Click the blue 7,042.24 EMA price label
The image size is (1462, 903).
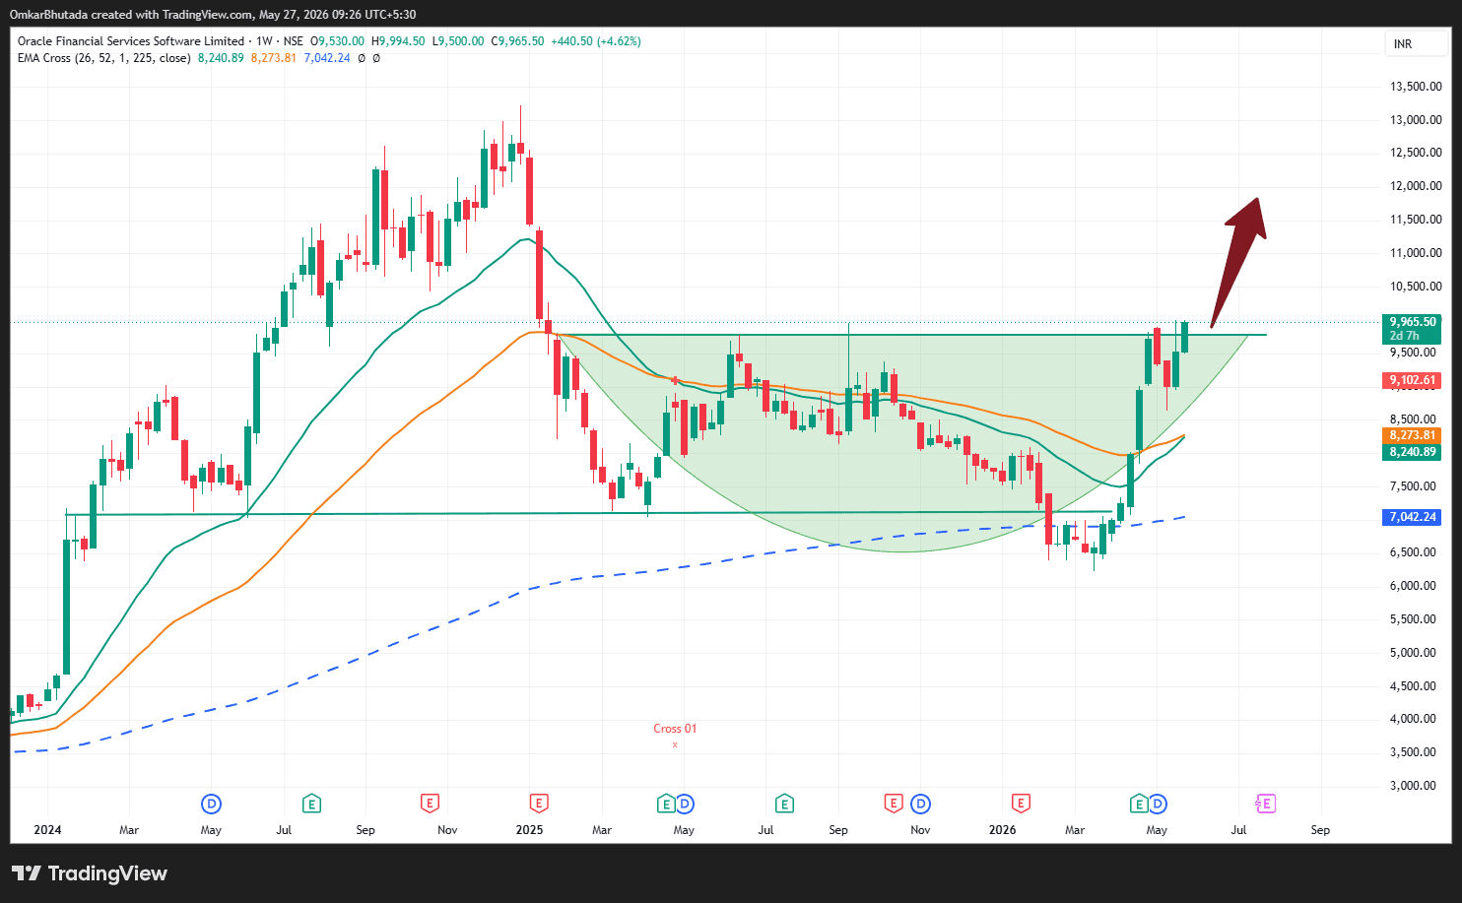[1413, 517]
